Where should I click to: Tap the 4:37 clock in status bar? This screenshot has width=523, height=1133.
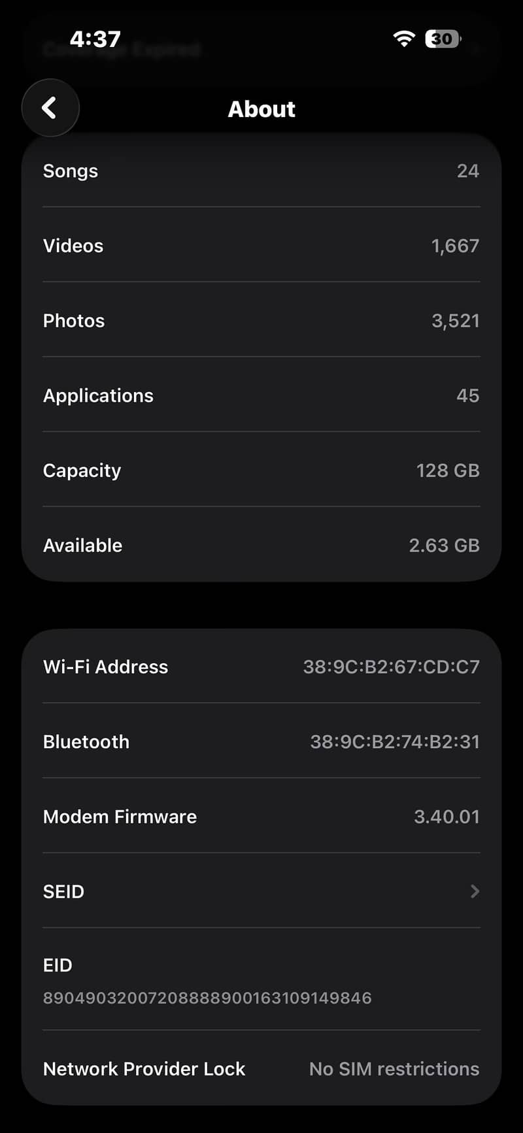point(95,39)
